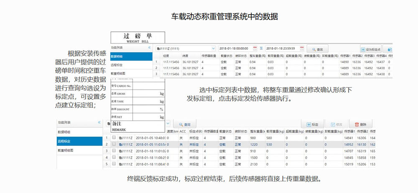The image size is (418, 193).
Task: Click the export icon right of 设为标定点
Action: 390,49
